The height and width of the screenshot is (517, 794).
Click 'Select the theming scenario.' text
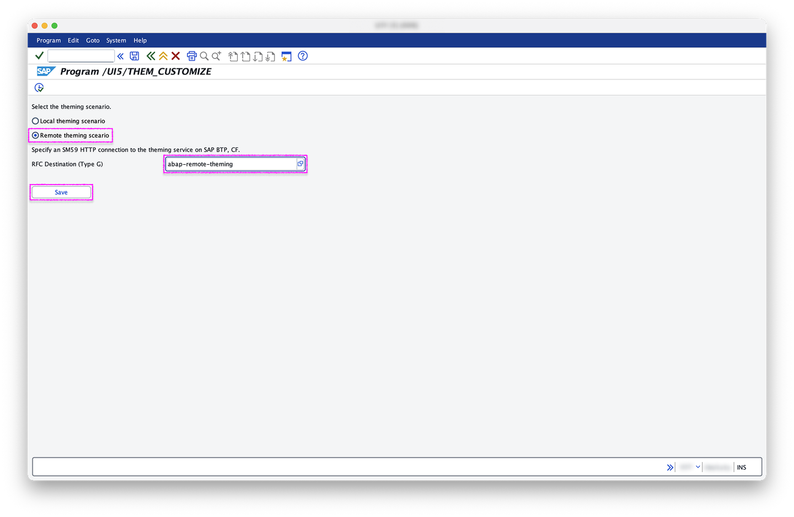[71, 107]
